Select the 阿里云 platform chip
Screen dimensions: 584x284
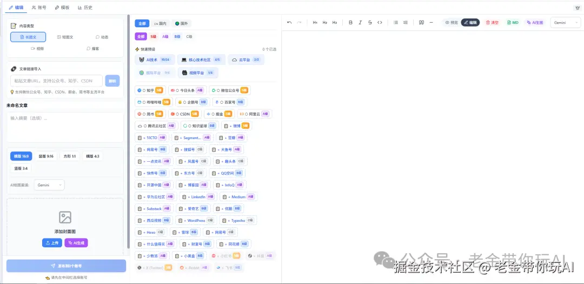255,114
